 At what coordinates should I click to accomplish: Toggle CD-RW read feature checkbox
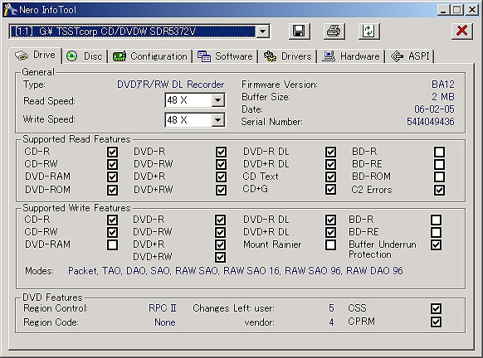112,164
